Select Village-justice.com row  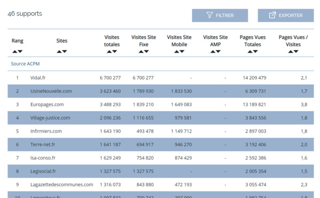click(161, 118)
